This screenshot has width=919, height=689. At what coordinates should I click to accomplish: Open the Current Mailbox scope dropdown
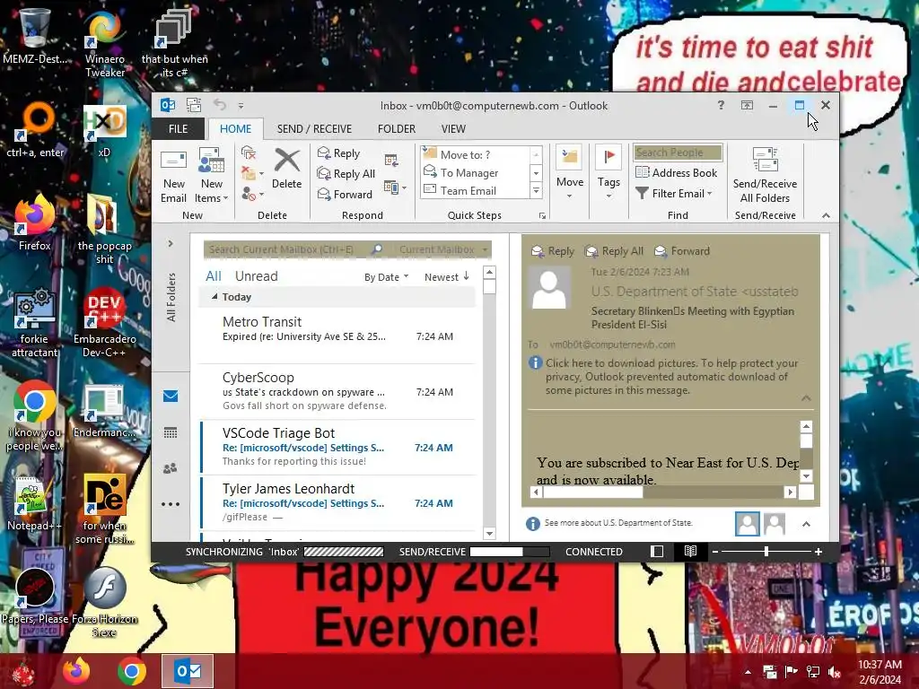pos(443,249)
